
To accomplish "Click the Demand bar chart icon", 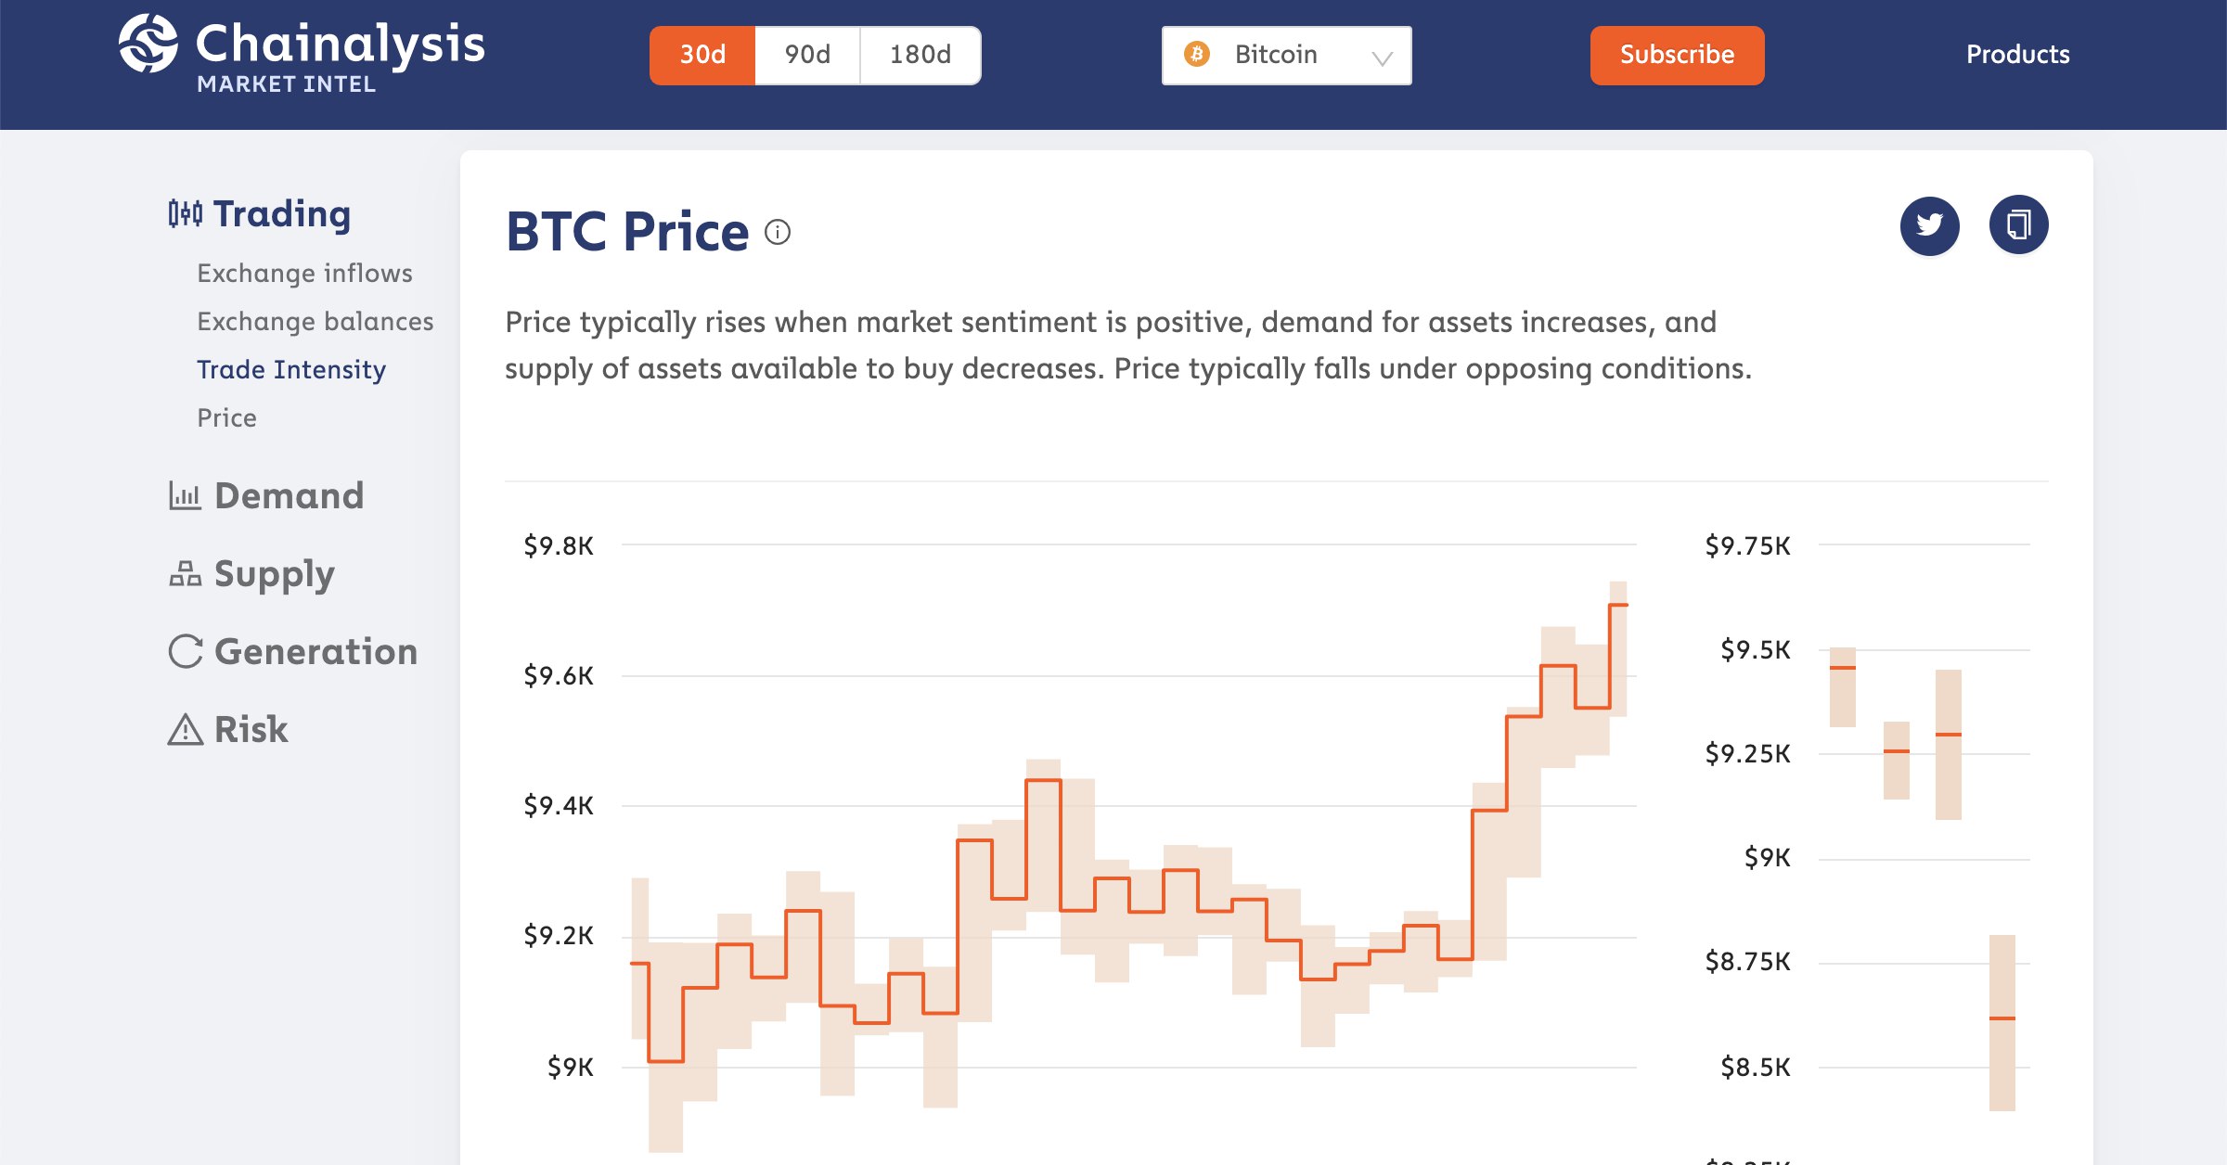I will click(x=185, y=495).
